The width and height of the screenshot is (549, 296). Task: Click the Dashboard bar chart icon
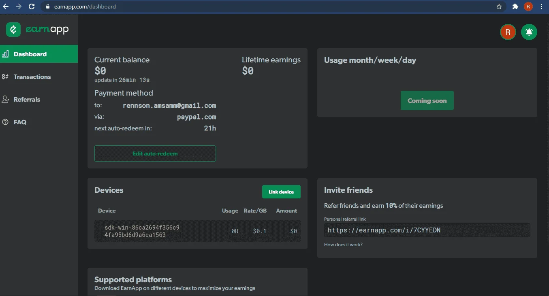coord(5,54)
